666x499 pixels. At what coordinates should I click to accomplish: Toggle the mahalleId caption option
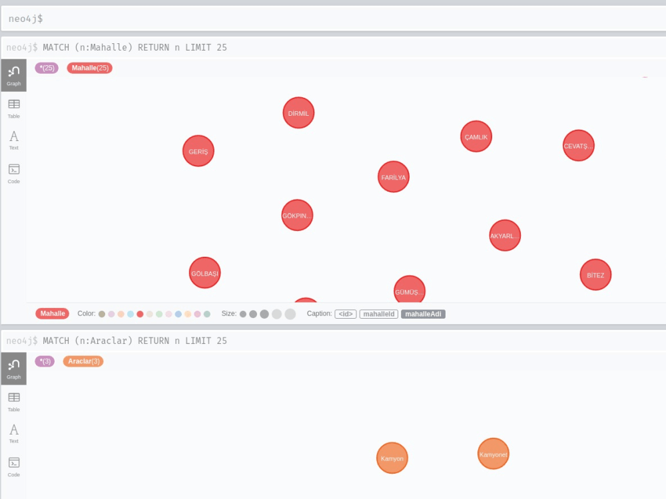379,313
